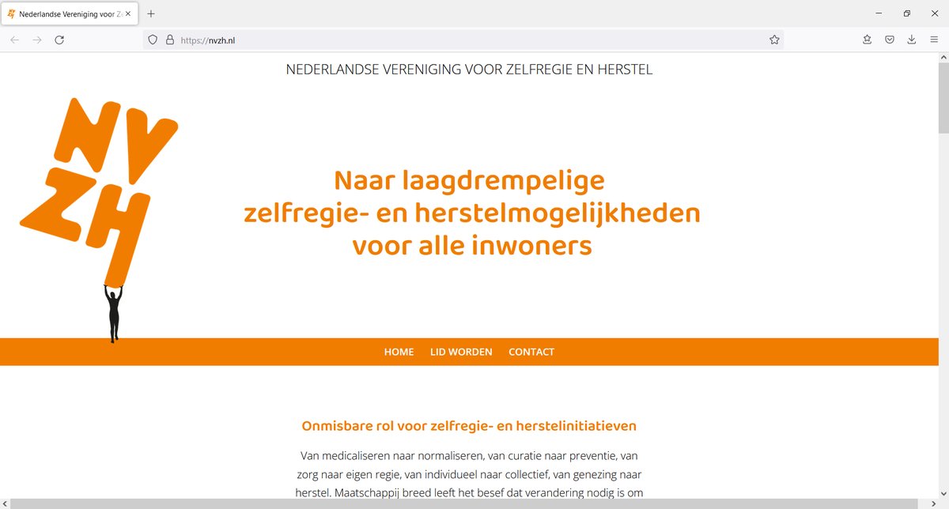This screenshot has width=949, height=509.
Task: Click the forward navigation arrow
Action: [x=36, y=39]
